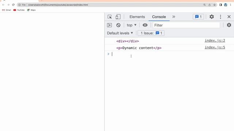
Task: Open console settings gear beside Filter
Action: pyautogui.click(x=229, y=25)
